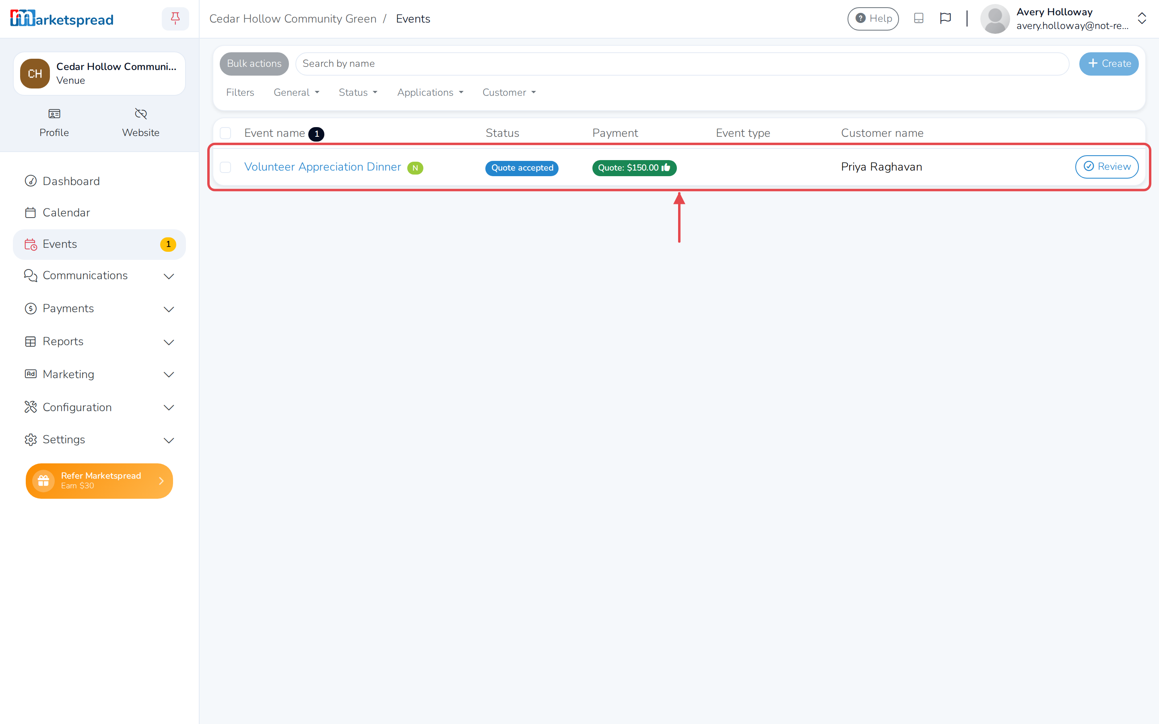This screenshot has height=724, width=1159.
Task: Click the Quote: $150.00 payment badge
Action: tap(634, 168)
